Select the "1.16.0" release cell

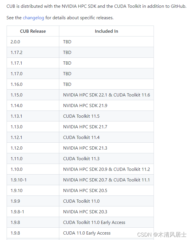click(33, 84)
